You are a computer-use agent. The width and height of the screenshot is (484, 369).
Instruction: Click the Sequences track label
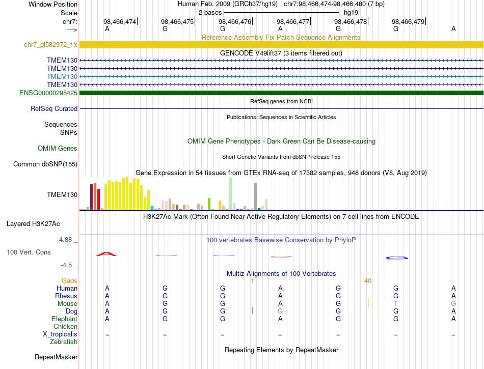[61, 124]
